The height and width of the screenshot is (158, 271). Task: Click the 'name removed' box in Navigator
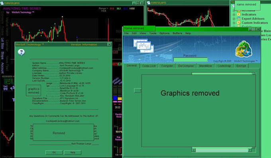click(247, 6)
